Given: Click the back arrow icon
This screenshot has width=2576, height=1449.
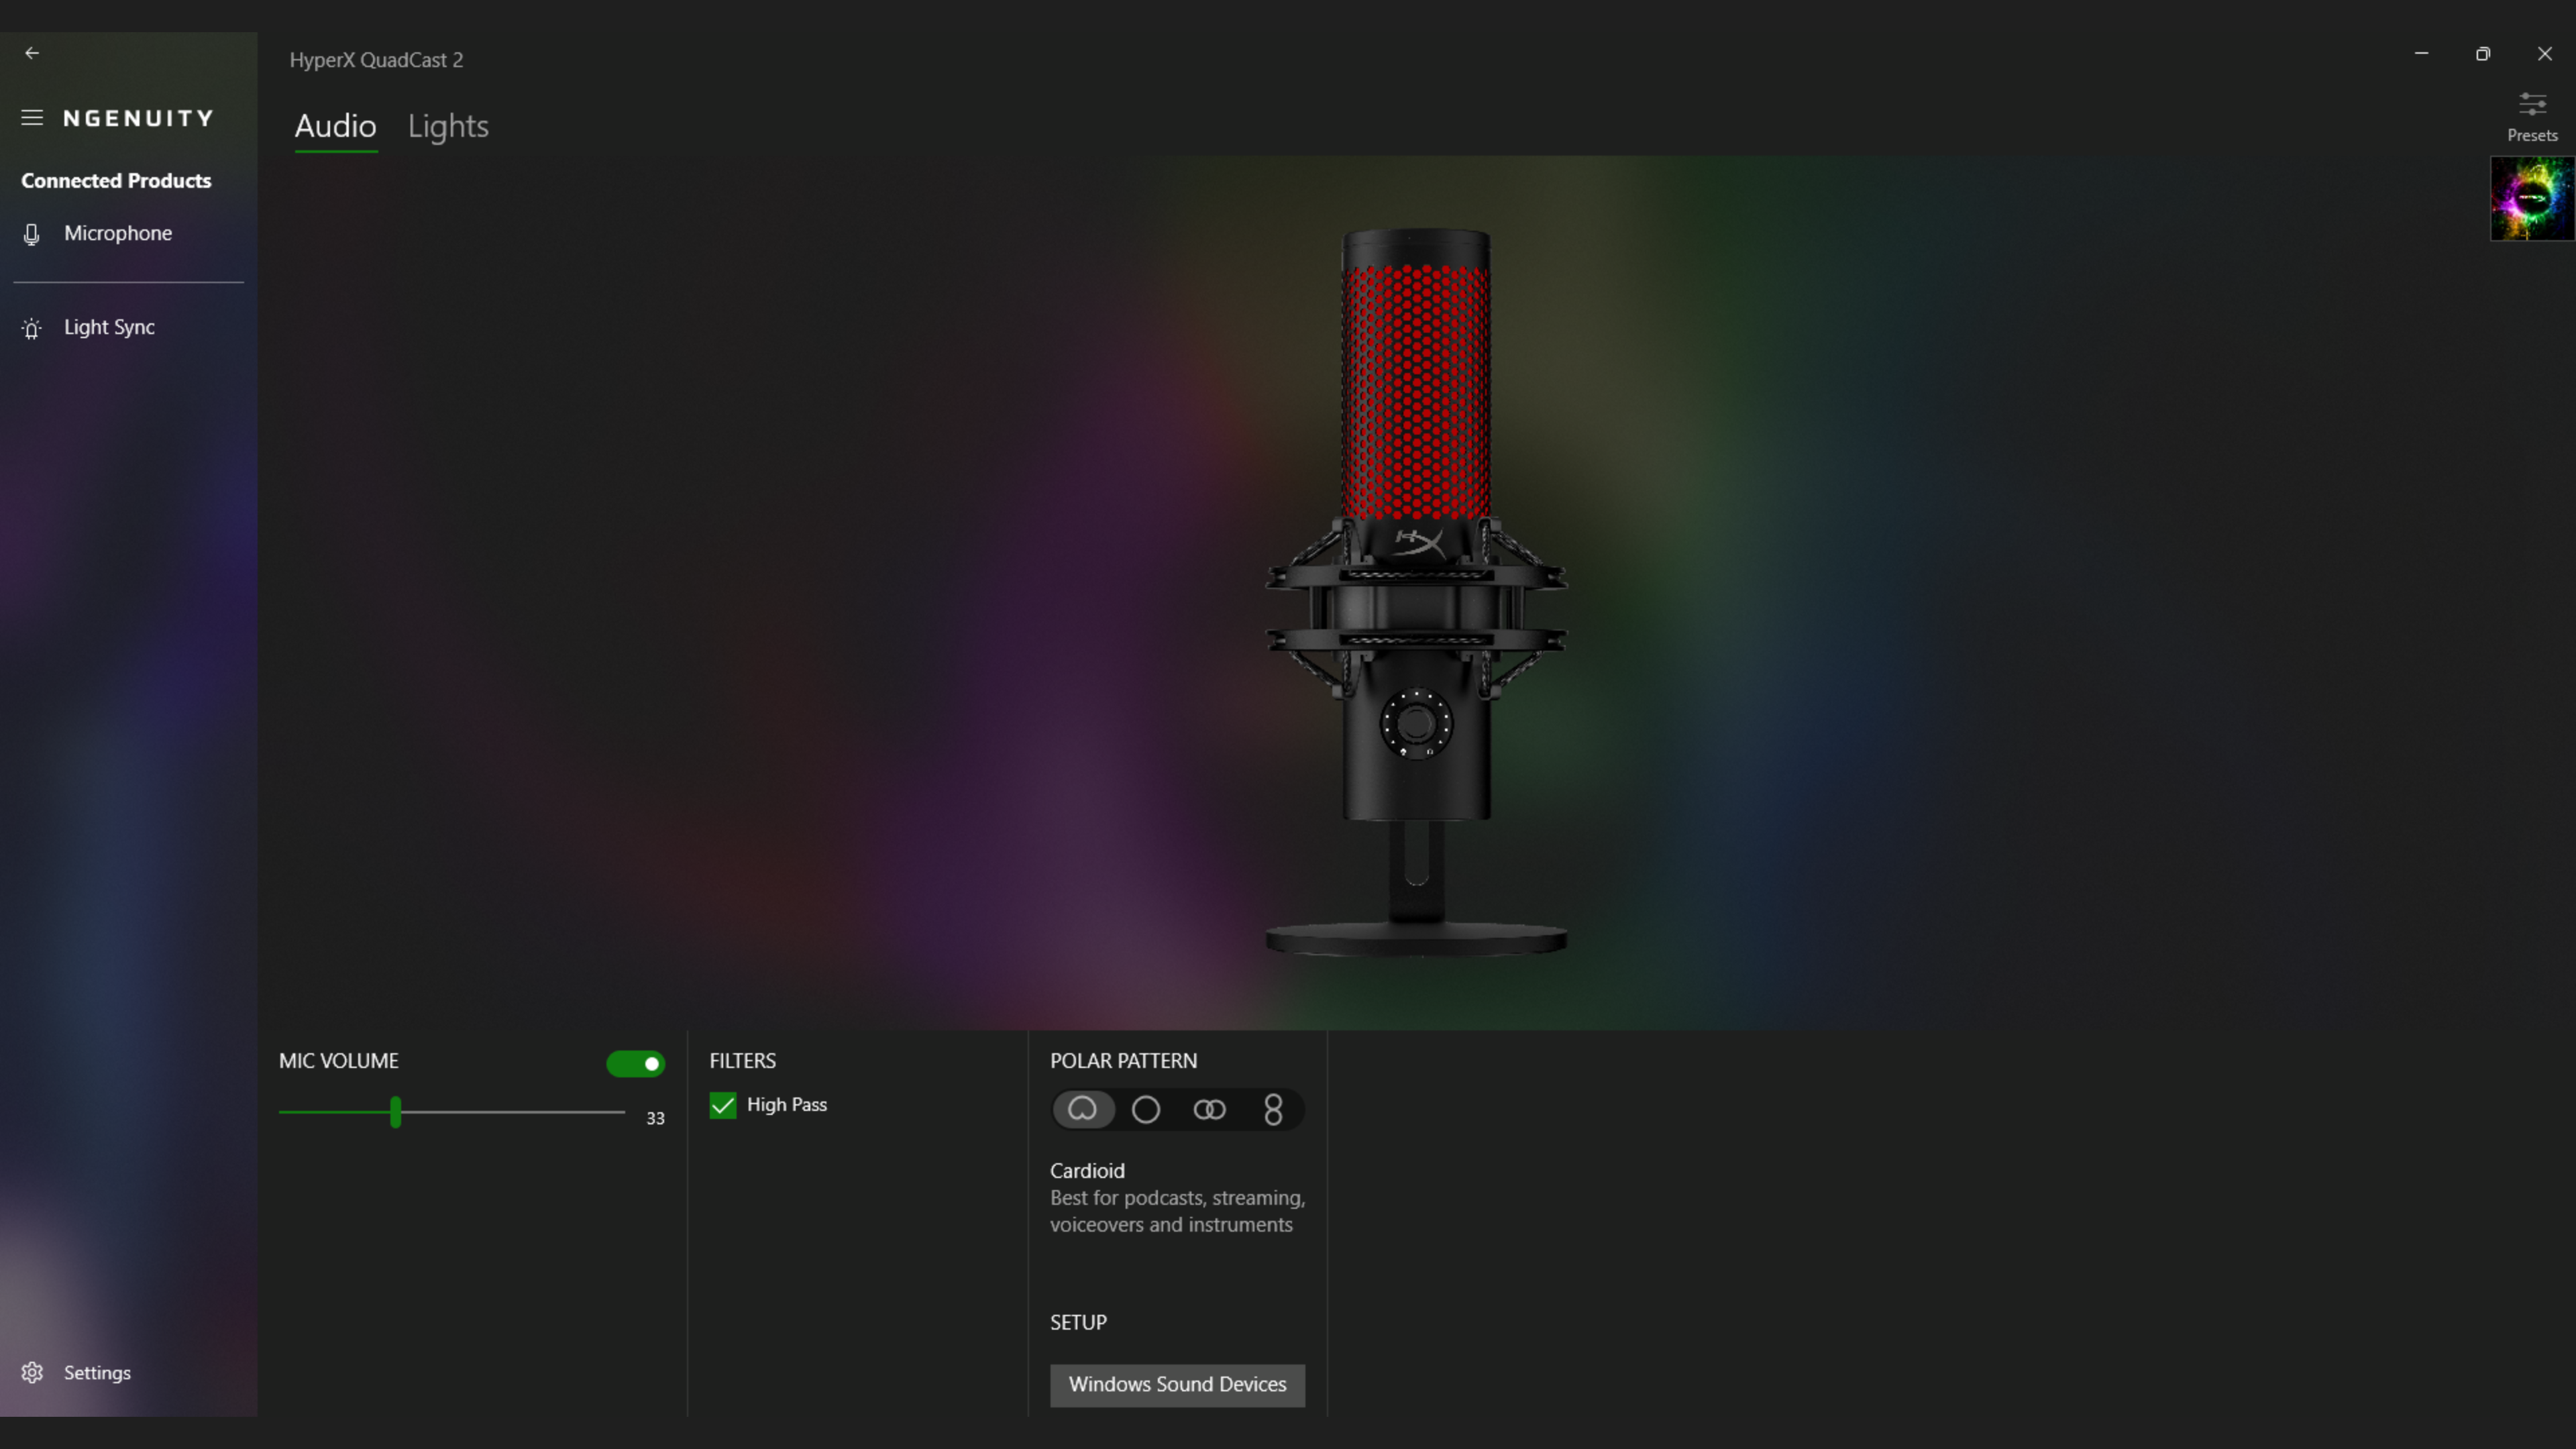Looking at the screenshot, I should pos(32,53).
